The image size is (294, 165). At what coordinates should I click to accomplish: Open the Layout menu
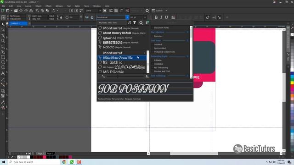(x=28, y=6)
